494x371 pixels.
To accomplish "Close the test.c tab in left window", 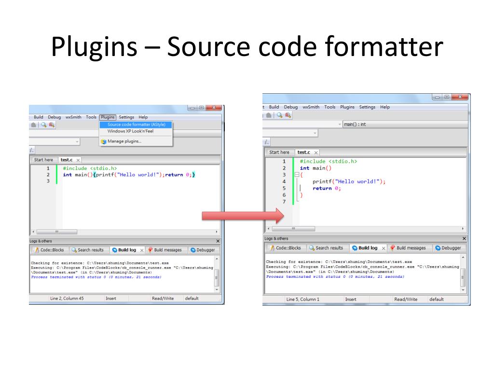I will click(x=78, y=160).
